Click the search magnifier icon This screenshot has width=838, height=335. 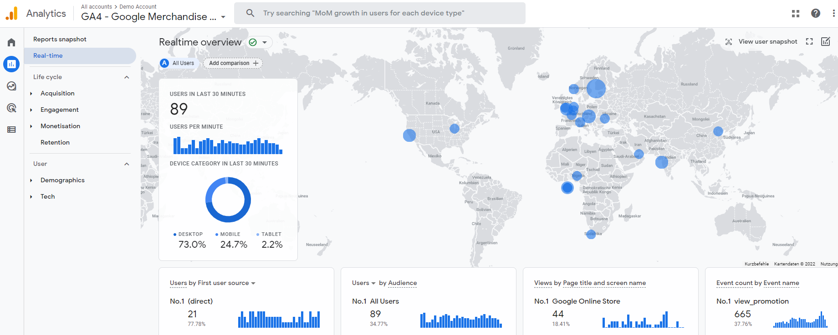250,13
